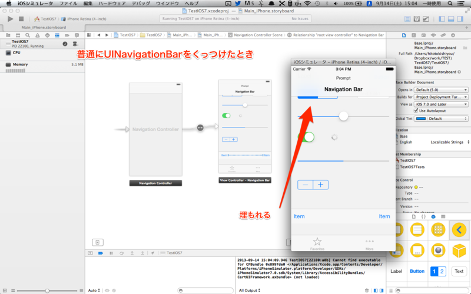The height and width of the screenshot is (294, 471).
Task: Open the デバッグ menu
Action: coord(141,4)
